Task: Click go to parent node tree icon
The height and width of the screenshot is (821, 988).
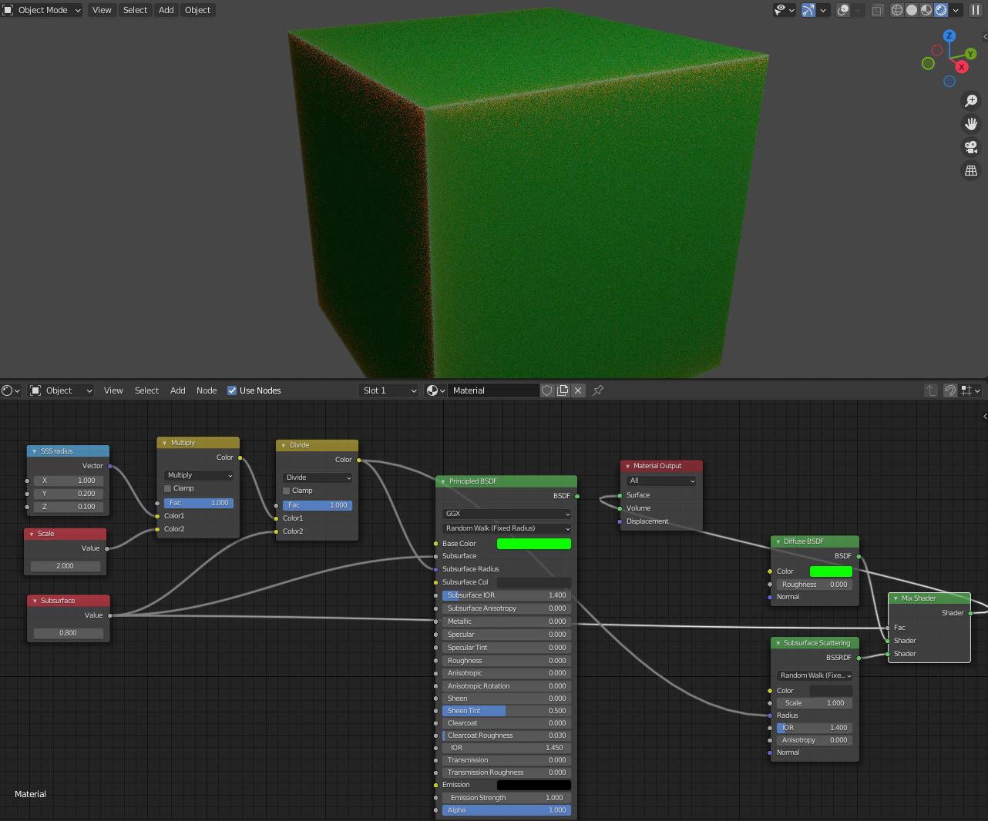Action: click(x=930, y=390)
